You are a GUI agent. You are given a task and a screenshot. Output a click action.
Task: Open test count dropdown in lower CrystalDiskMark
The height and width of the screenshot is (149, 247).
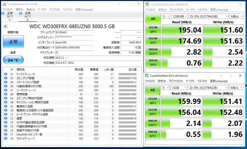click(165, 88)
